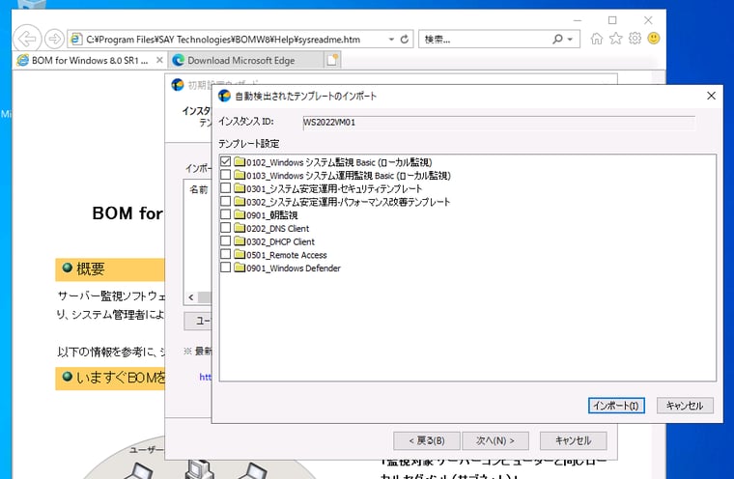Select 0302_システム安定運用-パフォーマンス改善テンプレート row text
The width and height of the screenshot is (734, 479).
[x=349, y=202]
